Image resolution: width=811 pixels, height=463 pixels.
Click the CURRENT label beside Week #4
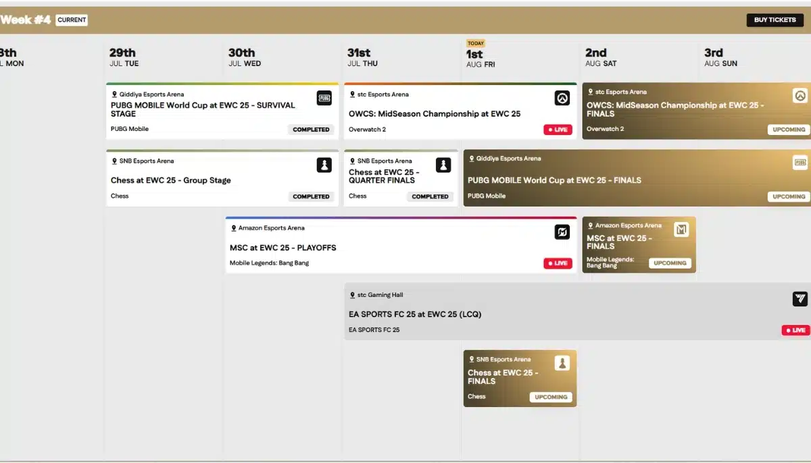pos(72,20)
